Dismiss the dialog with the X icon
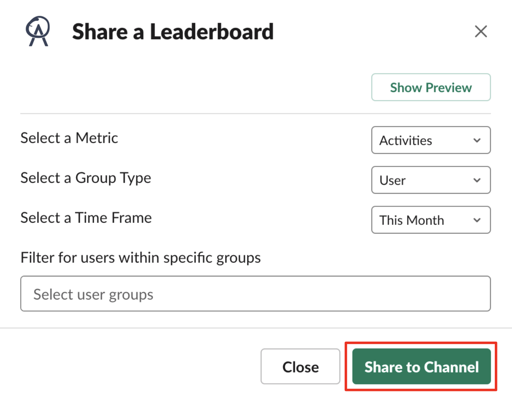512x402 pixels. pyautogui.click(x=481, y=31)
